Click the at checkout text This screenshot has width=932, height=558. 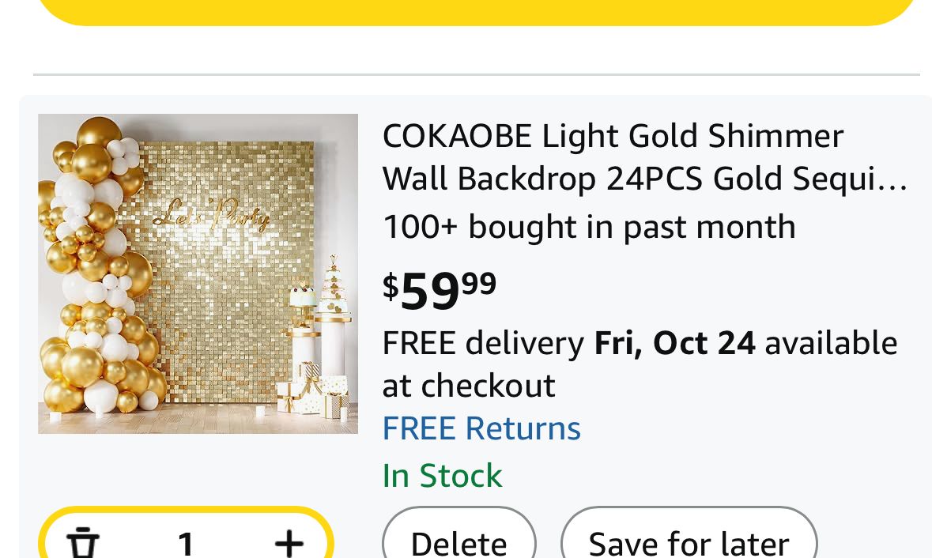pos(468,386)
